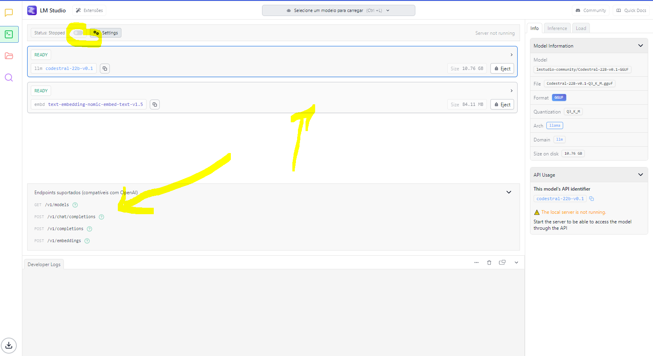Copy codestral-22b-v0.1 model identifier

point(105,69)
